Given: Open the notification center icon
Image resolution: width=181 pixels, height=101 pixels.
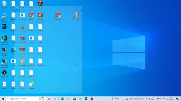Looking at the screenshot, I should (x=177, y=98).
